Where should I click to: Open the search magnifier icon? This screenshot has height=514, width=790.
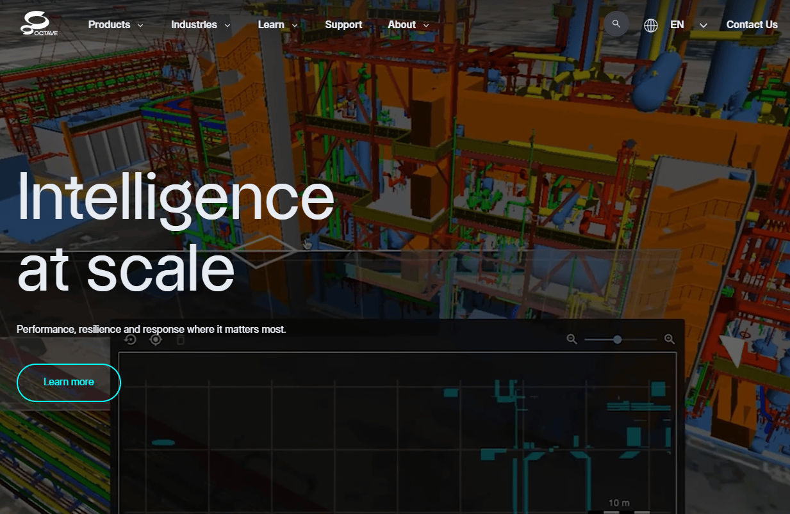tap(616, 24)
